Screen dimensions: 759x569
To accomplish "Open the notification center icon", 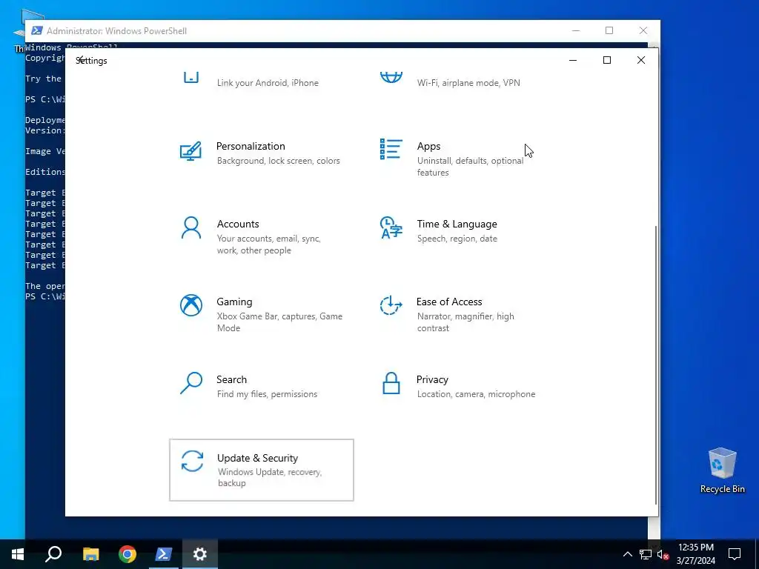I will [735, 554].
